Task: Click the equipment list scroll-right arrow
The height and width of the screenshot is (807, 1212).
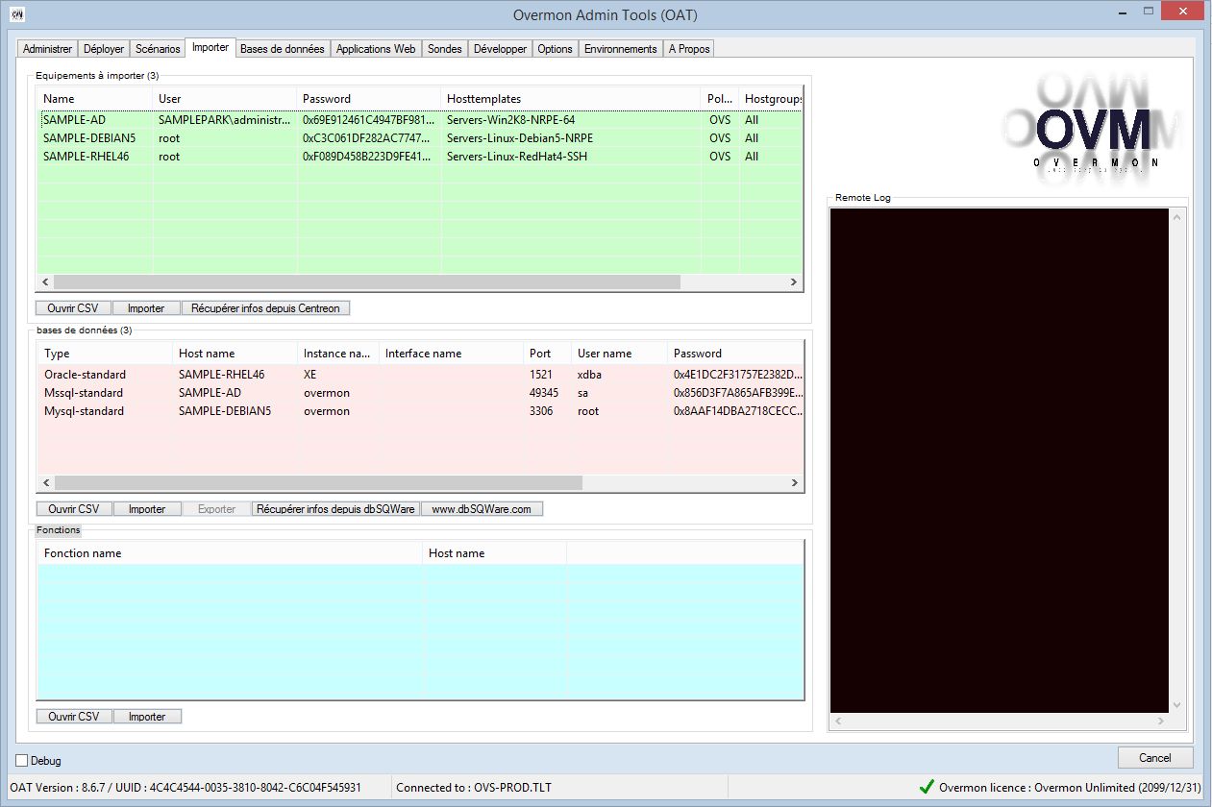Action: click(794, 282)
